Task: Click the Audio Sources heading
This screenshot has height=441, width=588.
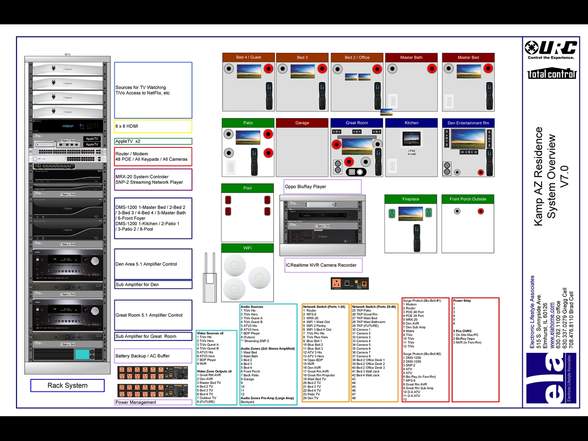Action: (252, 307)
